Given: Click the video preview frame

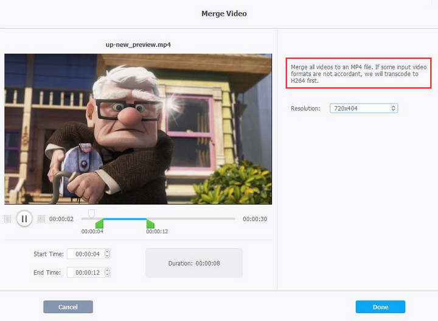Looking at the screenshot, I should pyautogui.click(x=138, y=129).
